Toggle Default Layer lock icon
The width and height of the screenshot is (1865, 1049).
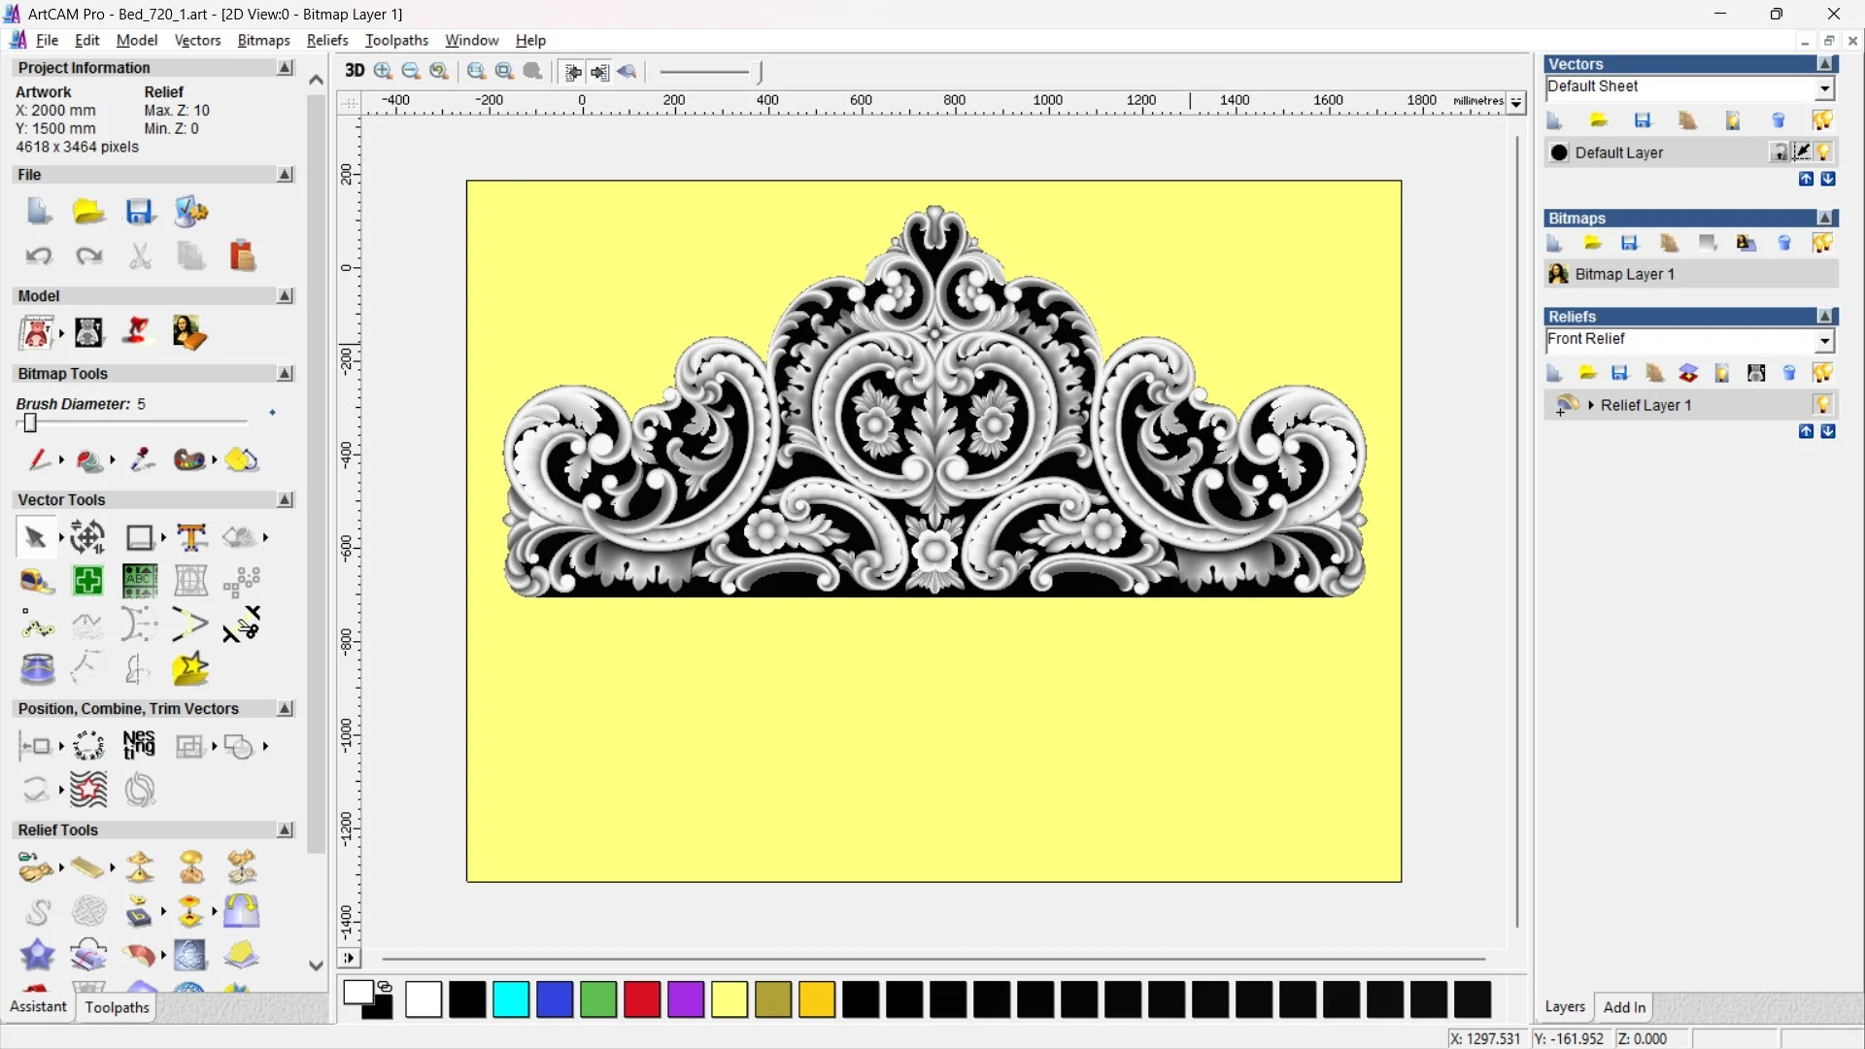[x=1779, y=152]
